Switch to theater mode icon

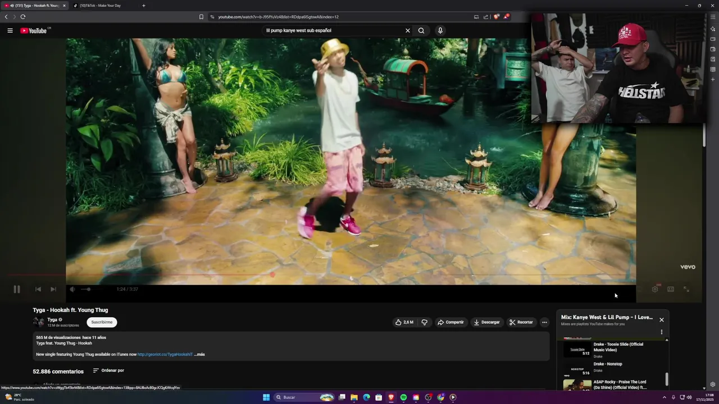point(671,289)
